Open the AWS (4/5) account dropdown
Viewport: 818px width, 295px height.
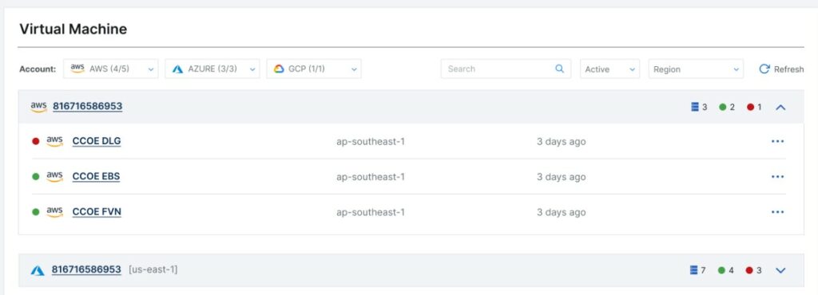click(111, 69)
